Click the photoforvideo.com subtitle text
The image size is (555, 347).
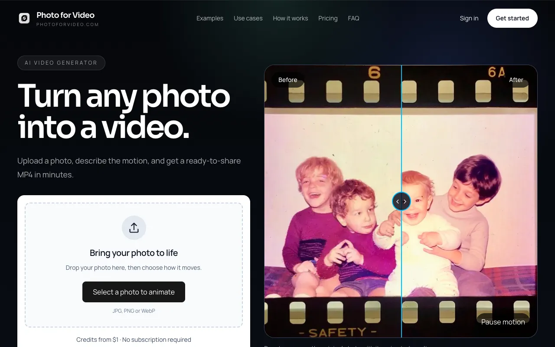click(x=68, y=25)
